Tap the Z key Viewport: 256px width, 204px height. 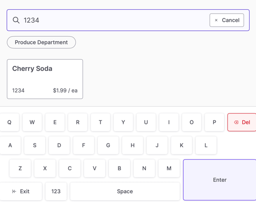pos(20,168)
